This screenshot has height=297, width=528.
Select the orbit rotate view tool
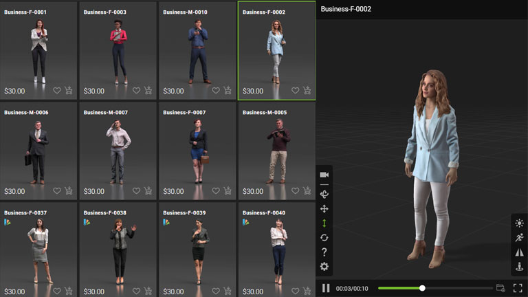324,194
